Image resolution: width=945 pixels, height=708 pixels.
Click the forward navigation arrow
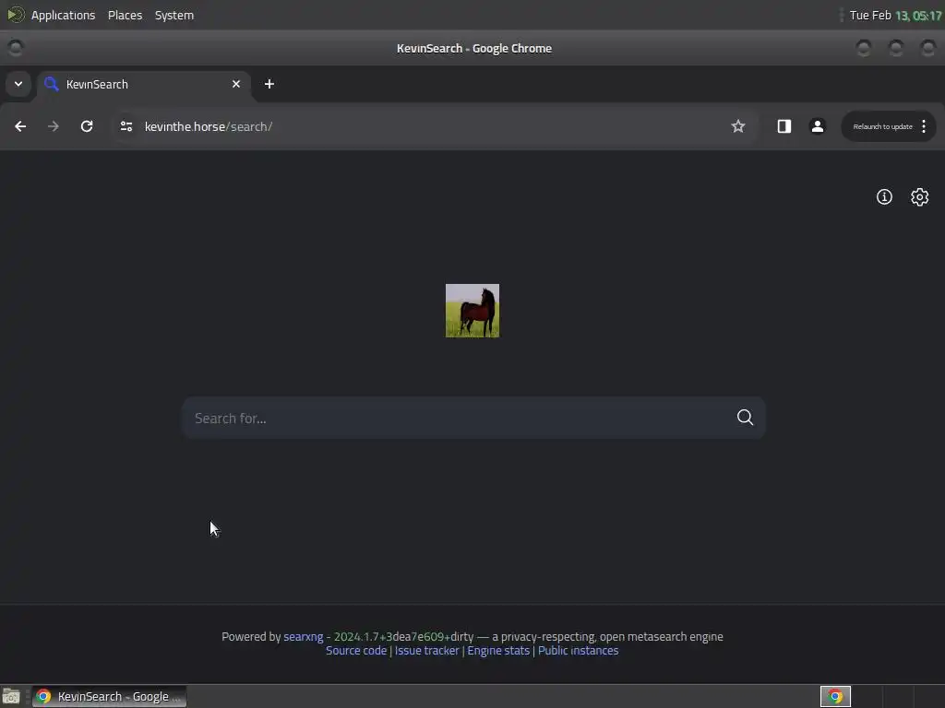coord(53,126)
